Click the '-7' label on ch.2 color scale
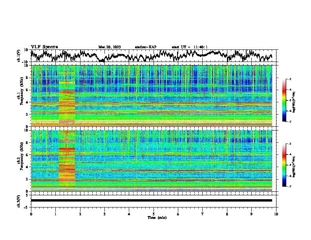Viewport: 311px width, 240px height. 290,186
